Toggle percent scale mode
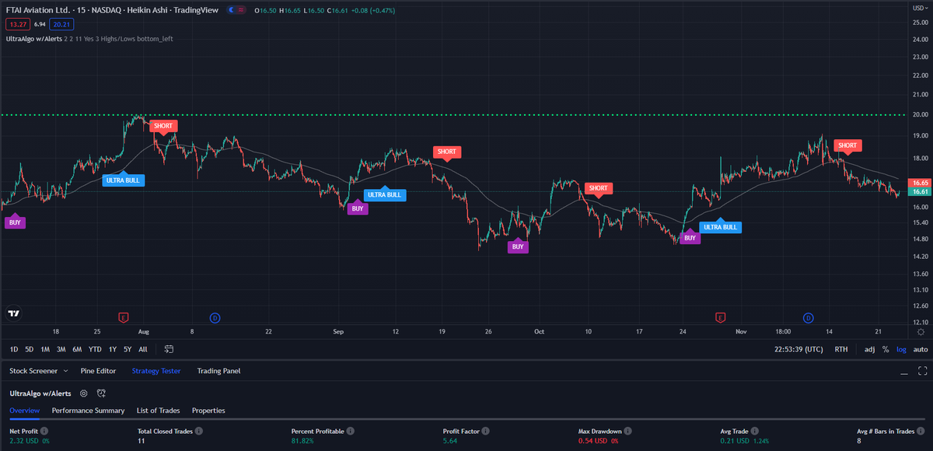 (886, 349)
